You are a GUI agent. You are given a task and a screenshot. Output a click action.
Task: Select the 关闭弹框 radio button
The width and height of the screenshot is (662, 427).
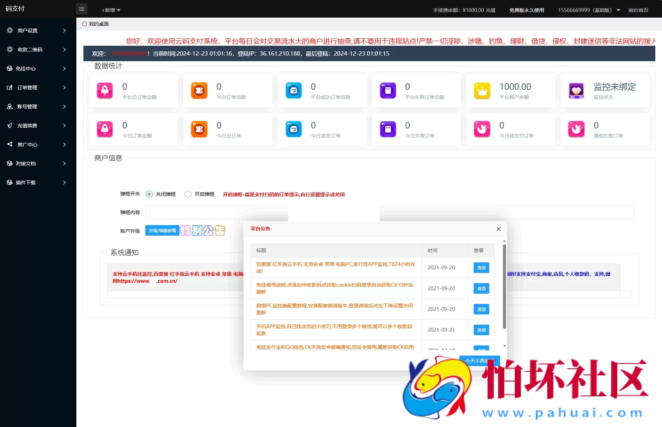pos(149,194)
